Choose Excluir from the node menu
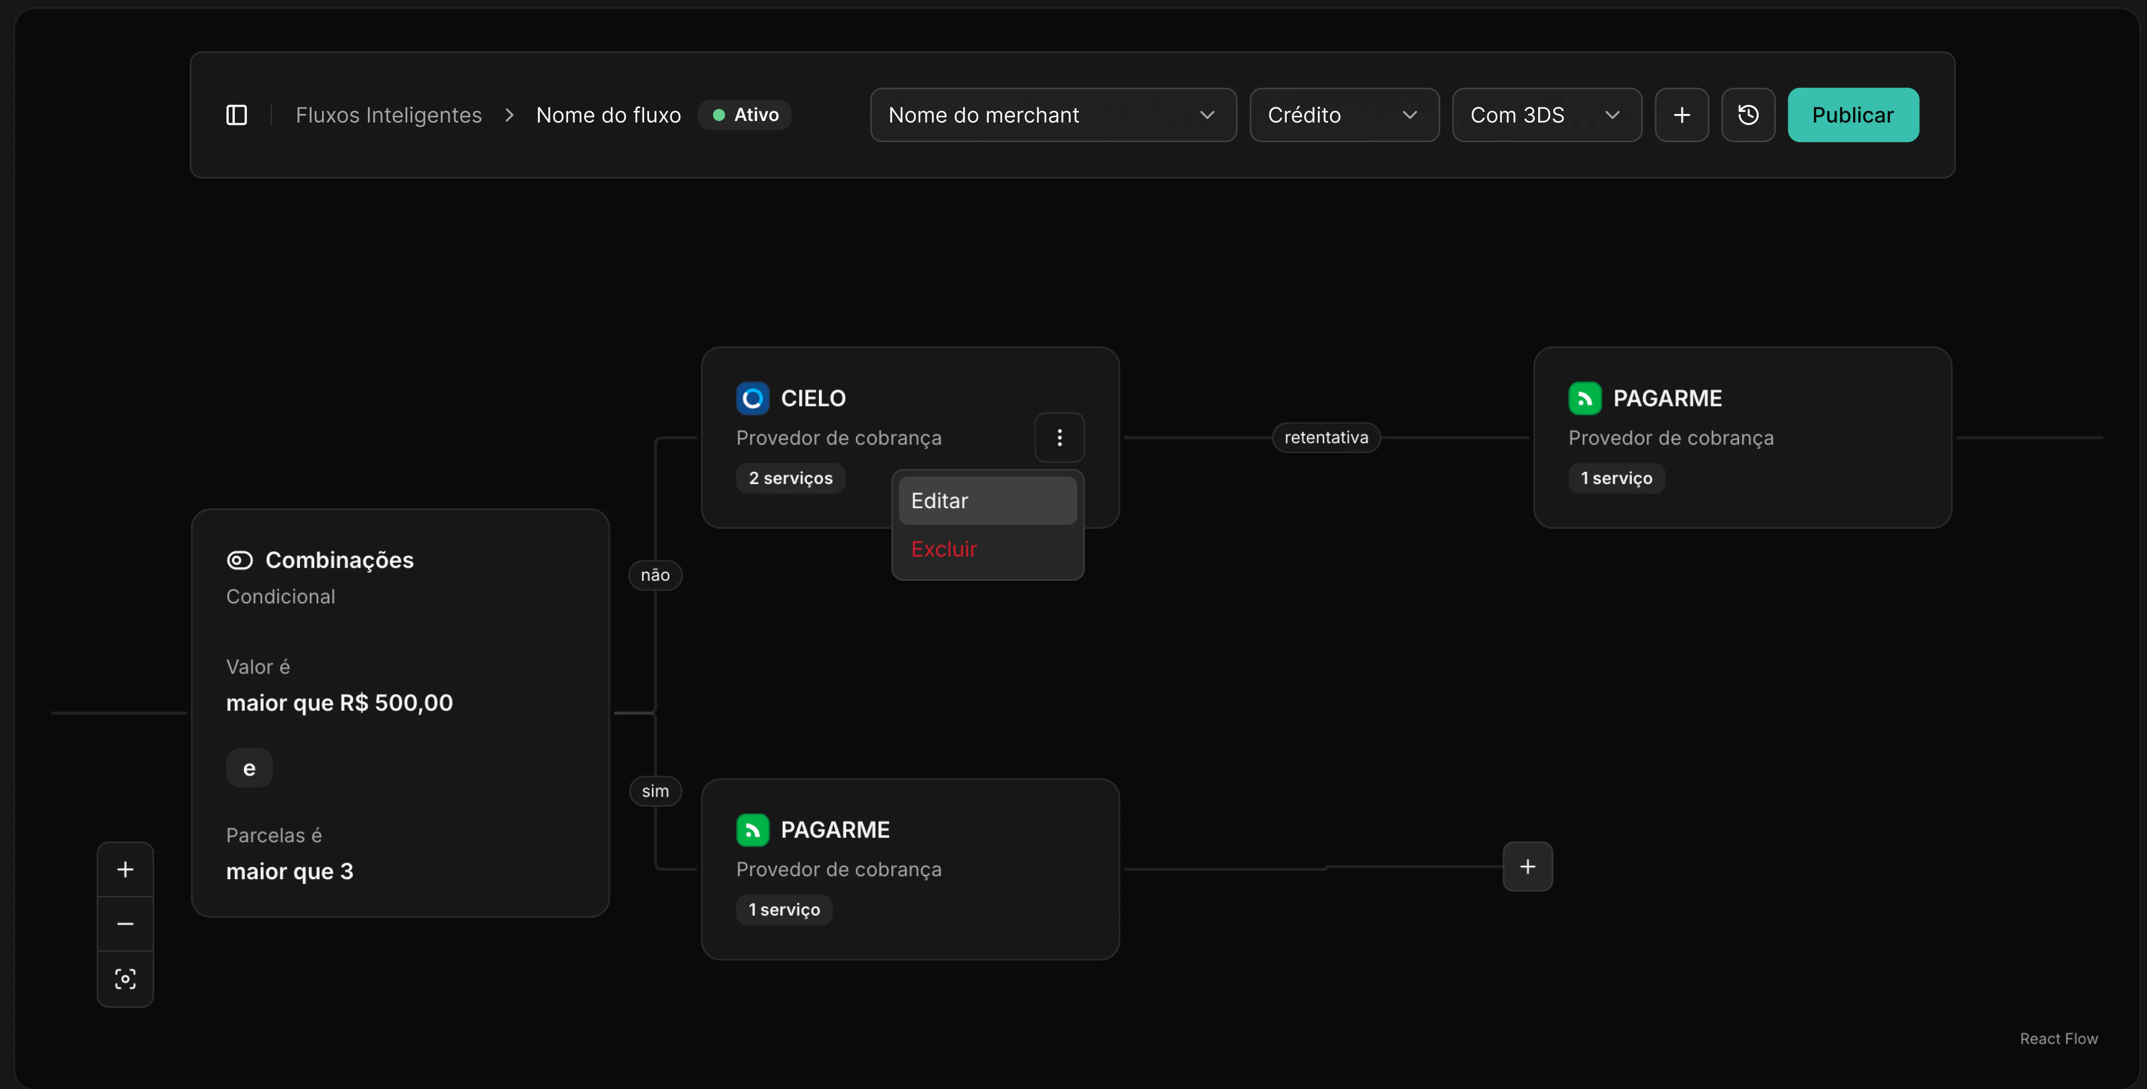The width and height of the screenshot is (2147, 1089). [988, 550]
